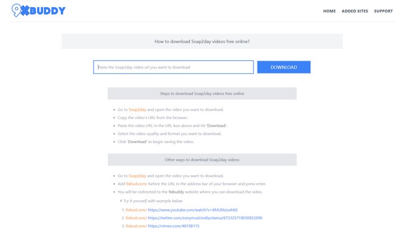Open the YouTube example URL link
Screen dimensions: 417x233
click(193, 210)
